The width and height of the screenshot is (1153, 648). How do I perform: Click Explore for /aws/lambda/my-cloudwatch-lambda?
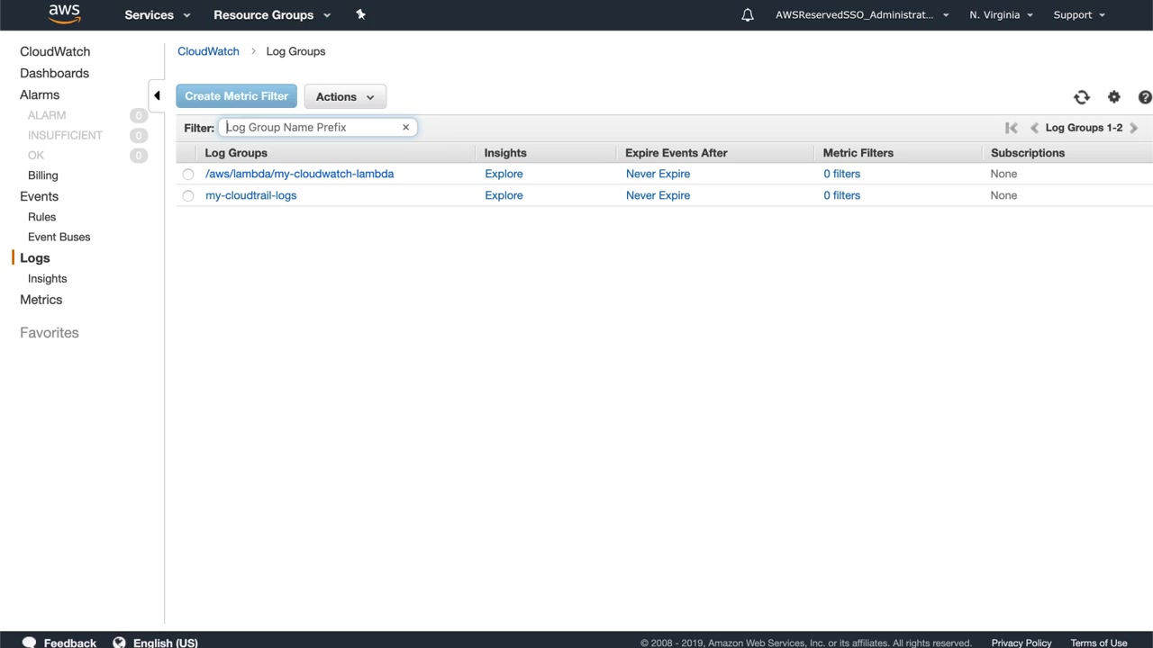tap(504, 174)
